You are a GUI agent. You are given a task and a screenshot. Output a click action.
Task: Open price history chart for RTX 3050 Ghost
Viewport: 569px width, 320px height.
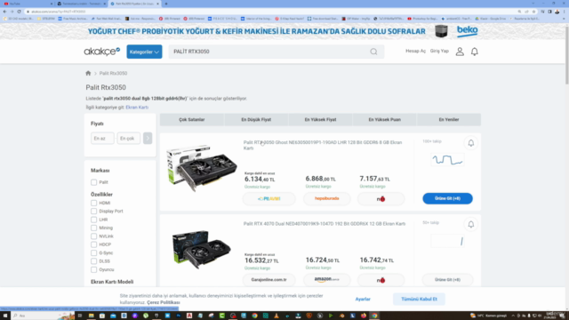tap(447, 160)
